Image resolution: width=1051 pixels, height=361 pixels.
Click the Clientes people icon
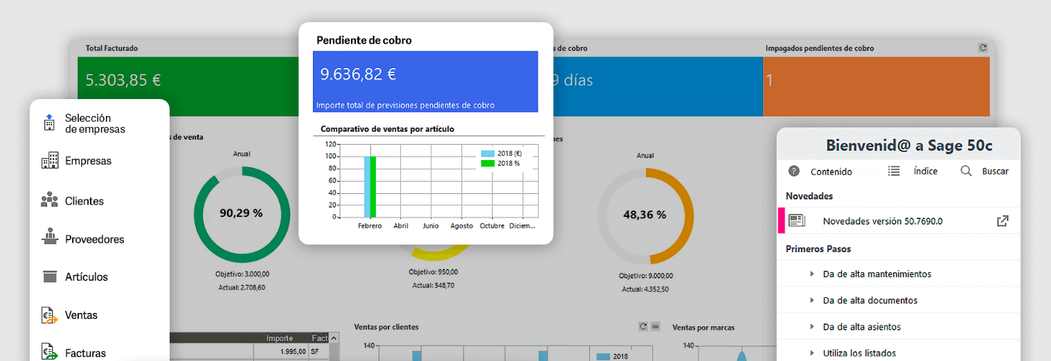pyautogui.click(x=50, y=200)
